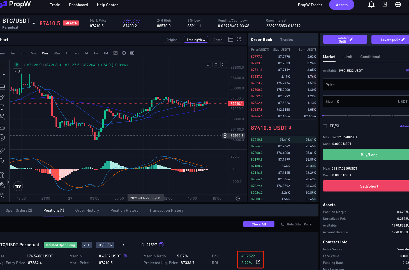This screenshot has height=270, width=409.
Task: Expand the indicators legend showing 3
Action: 17,71
